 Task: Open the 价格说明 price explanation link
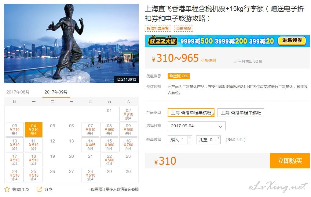208,61
